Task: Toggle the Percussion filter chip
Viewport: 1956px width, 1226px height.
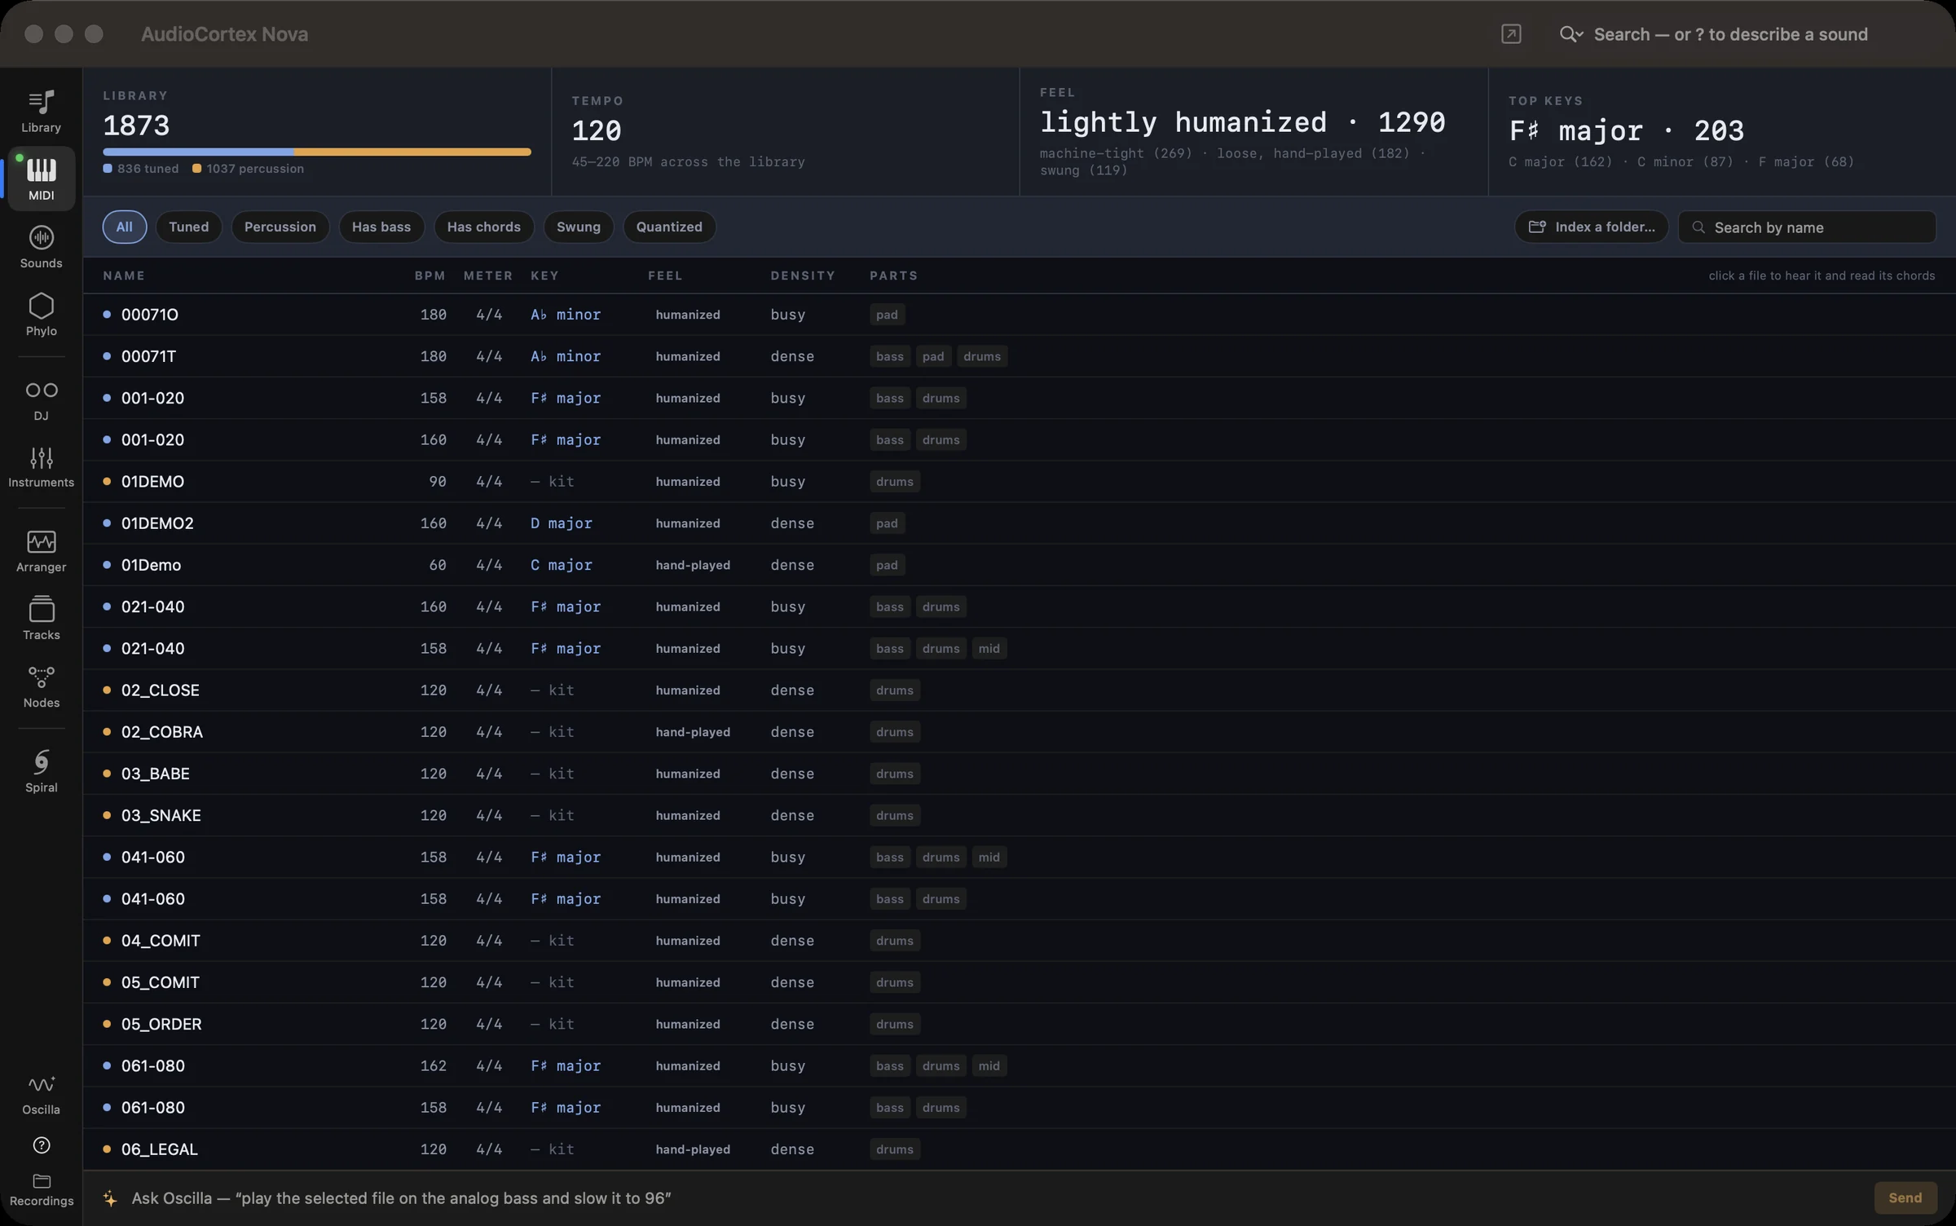Action: coord(280,227)
